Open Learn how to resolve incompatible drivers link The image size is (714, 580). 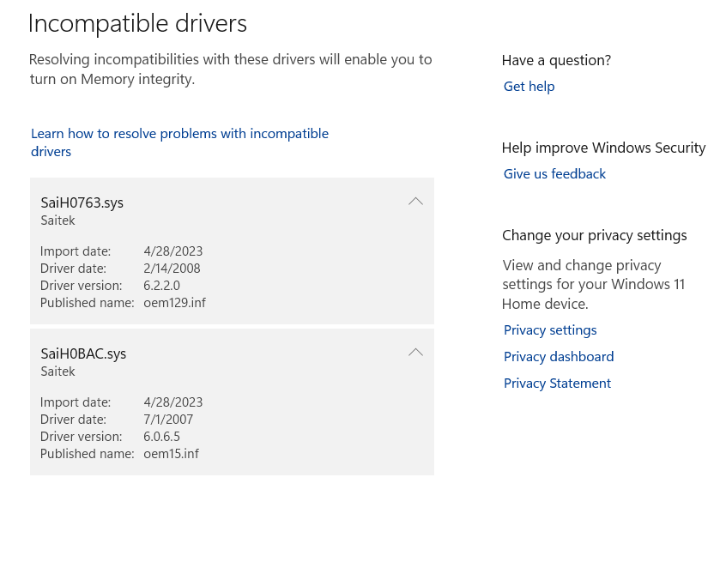coord(179,142)
